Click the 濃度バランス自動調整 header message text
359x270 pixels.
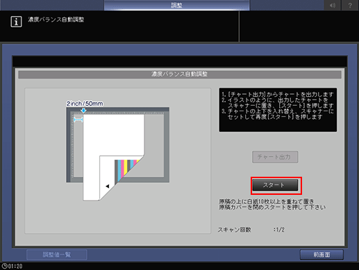tap(56, 19)
